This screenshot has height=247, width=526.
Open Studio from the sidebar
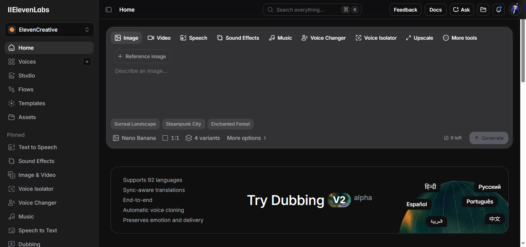[x=49, y=76]
